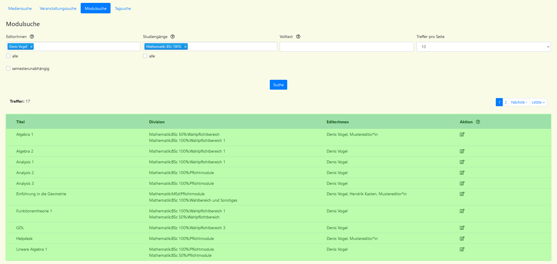Expand the Treffer pro Seite dropdown

[x=483, y=47]
